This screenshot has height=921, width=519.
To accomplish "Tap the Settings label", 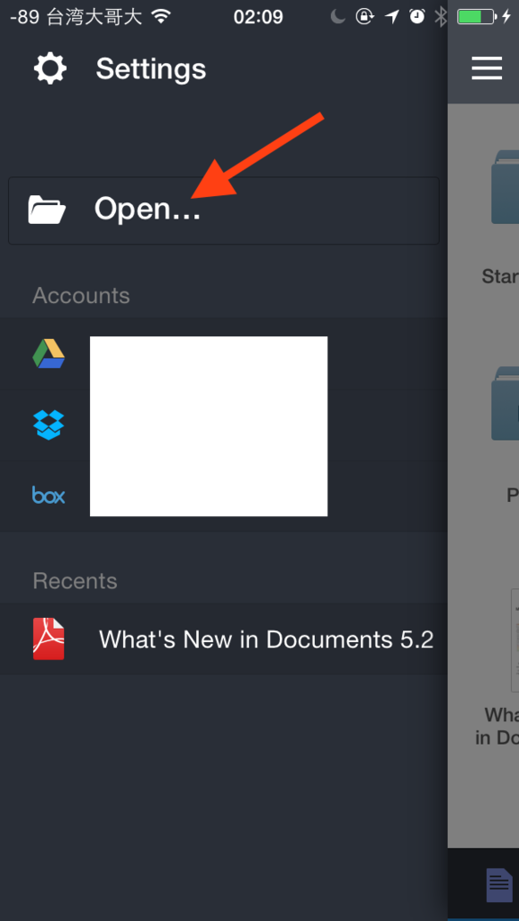I will click(151, 69).
